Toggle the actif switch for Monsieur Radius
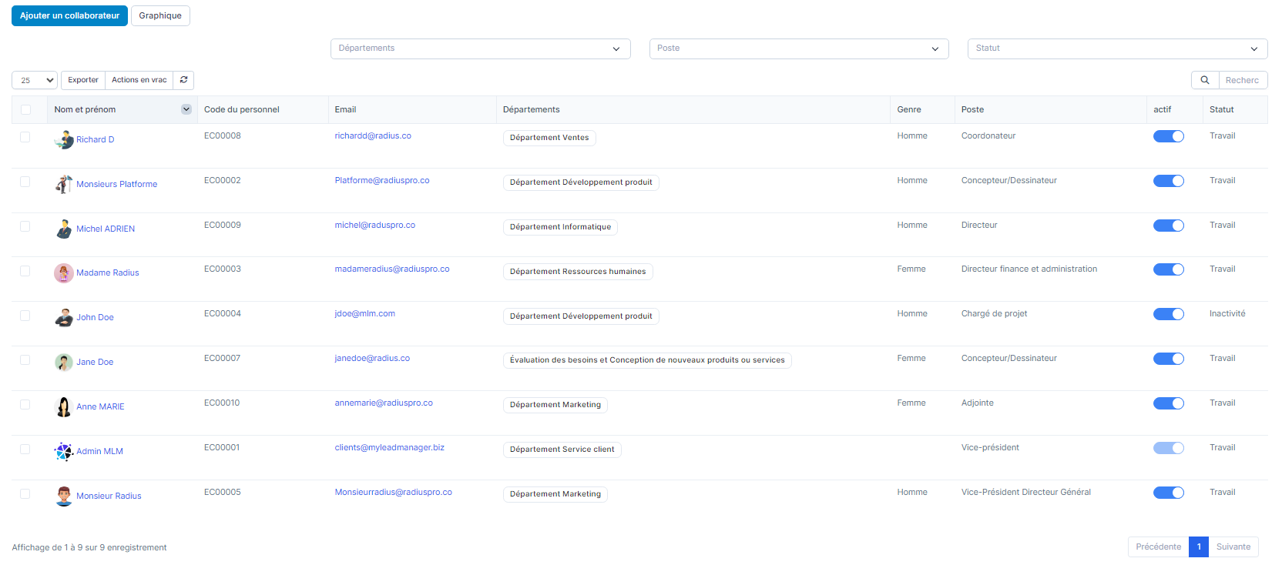 [x=1168, y=493]
